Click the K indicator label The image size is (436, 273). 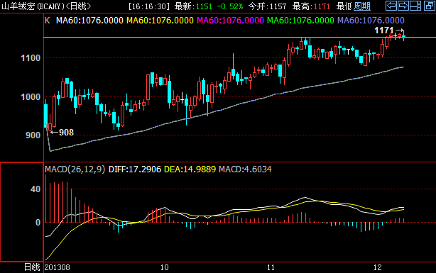(x=48, y=21)
